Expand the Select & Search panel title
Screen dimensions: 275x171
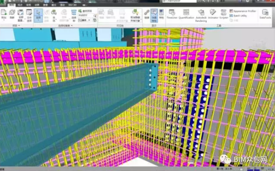point(65,25)
